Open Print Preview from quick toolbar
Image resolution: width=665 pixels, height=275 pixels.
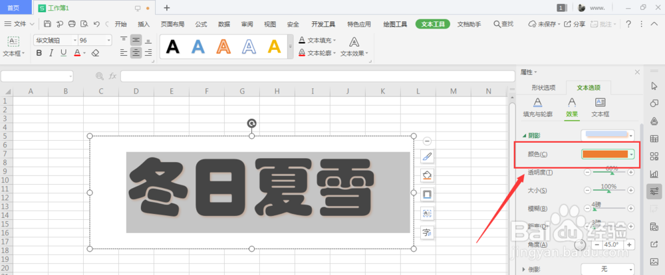84,24
